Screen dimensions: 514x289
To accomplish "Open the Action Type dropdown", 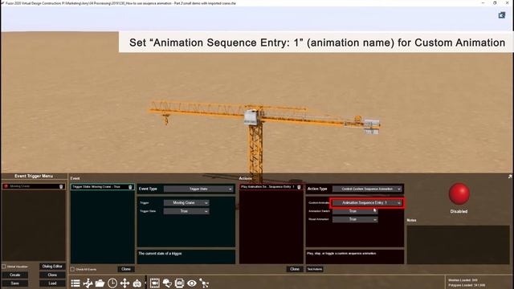I will [x=367, y=189].
